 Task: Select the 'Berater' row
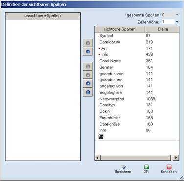tap(137, 67)
